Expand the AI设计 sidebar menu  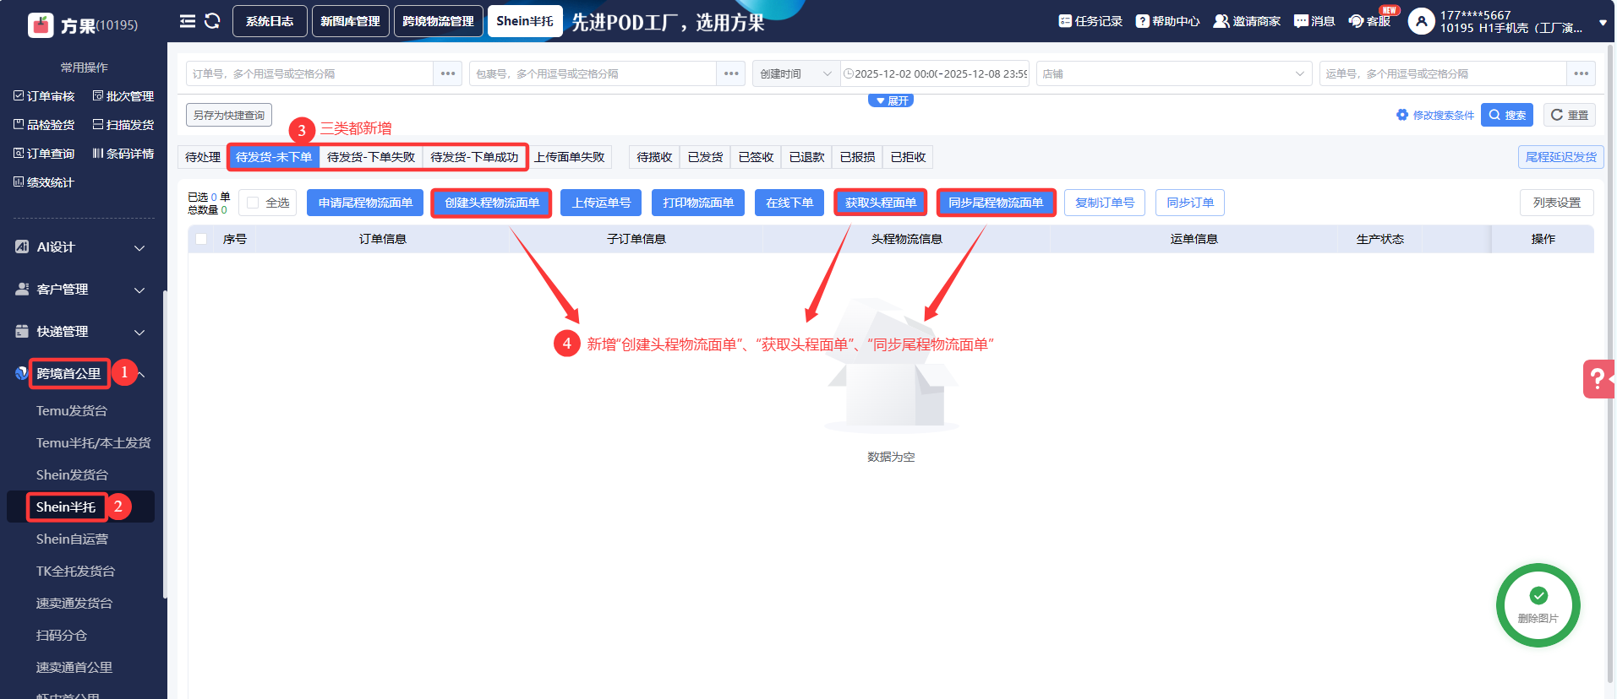[81, 247]
